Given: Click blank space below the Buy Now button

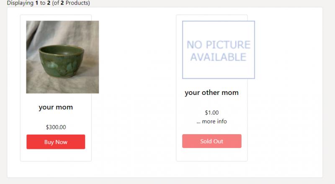Looking at the screenshot, I should [56, 155].
